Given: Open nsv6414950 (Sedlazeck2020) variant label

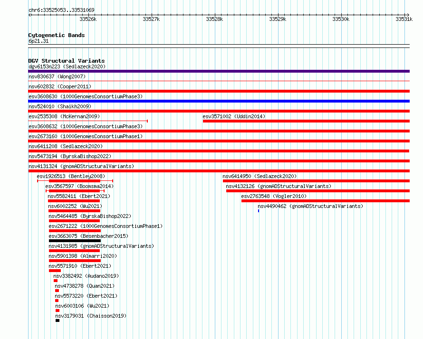Looking at the screenshot, I should tap(260, 176).
